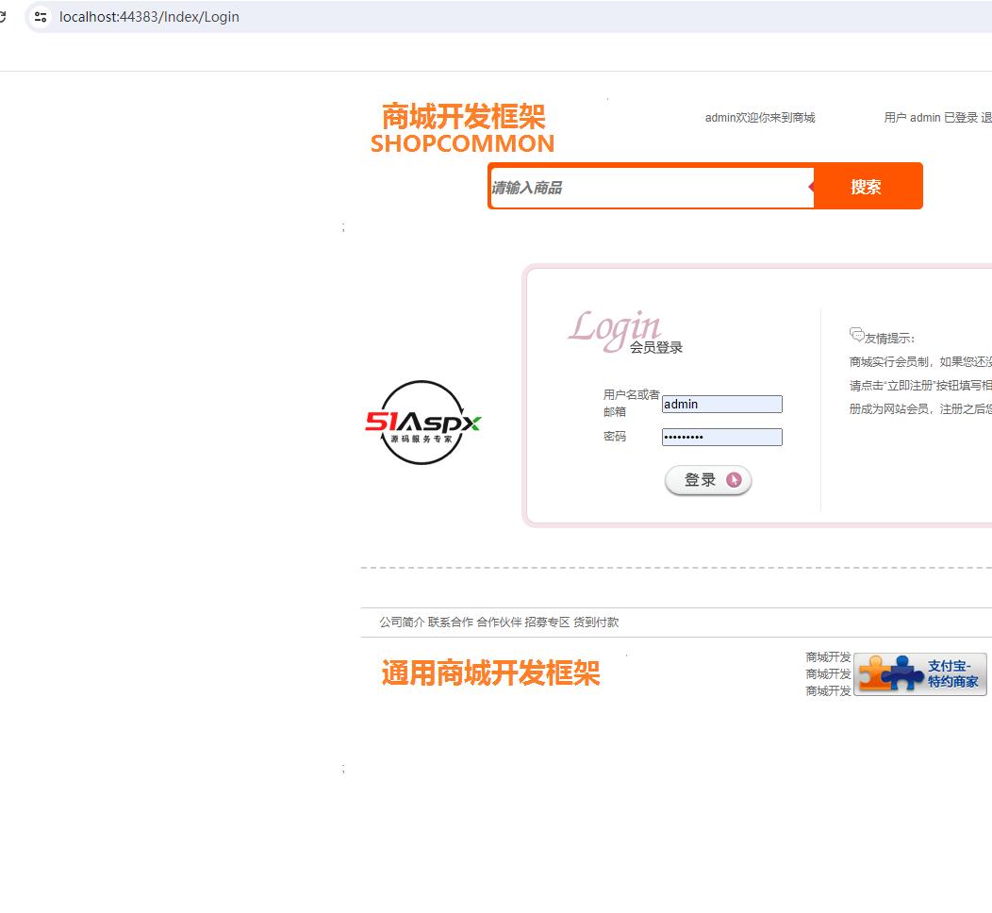Open the 合作伙伴 footer link
Image resolution: width=992 pixels, height=913 pixels.
pos(499,622)
